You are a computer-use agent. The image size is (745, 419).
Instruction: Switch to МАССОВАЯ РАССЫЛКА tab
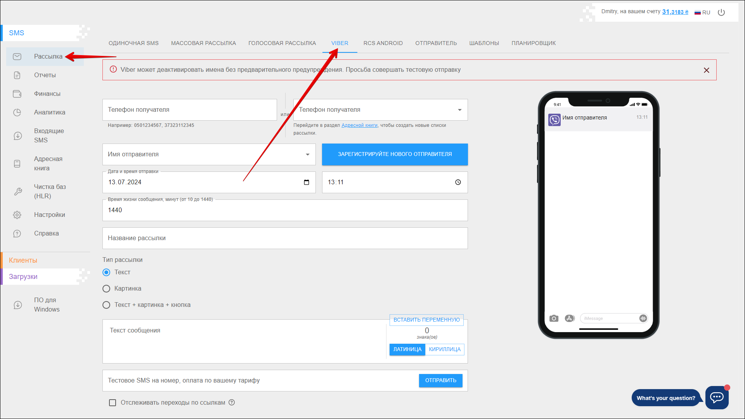point(203,43)
